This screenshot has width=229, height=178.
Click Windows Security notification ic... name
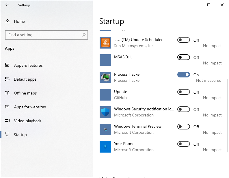pyautogui.click(x=144, y=109)
